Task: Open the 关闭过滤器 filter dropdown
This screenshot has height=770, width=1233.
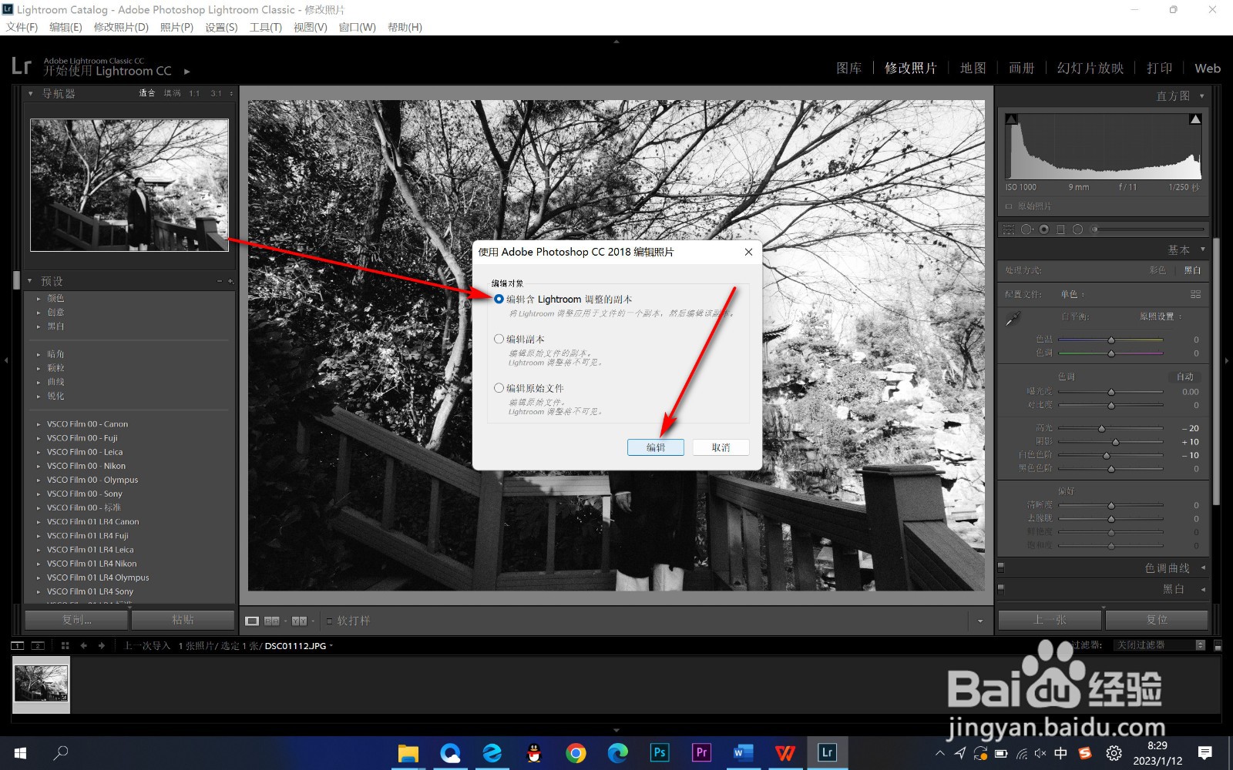Action: 1160,645
